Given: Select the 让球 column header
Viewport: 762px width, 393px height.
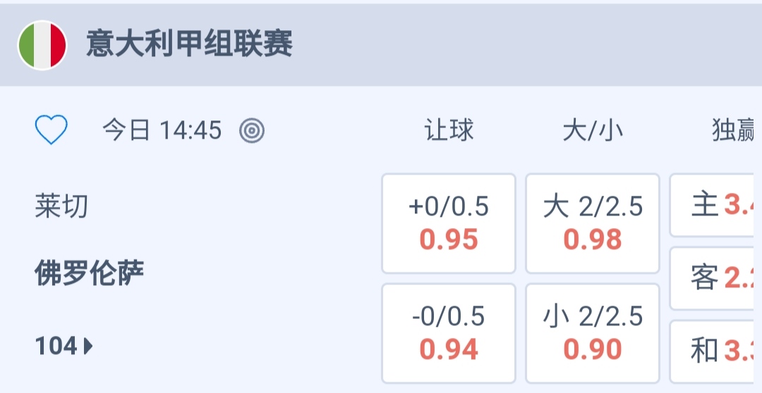Looking at the screenshot, I should (449, 130).
